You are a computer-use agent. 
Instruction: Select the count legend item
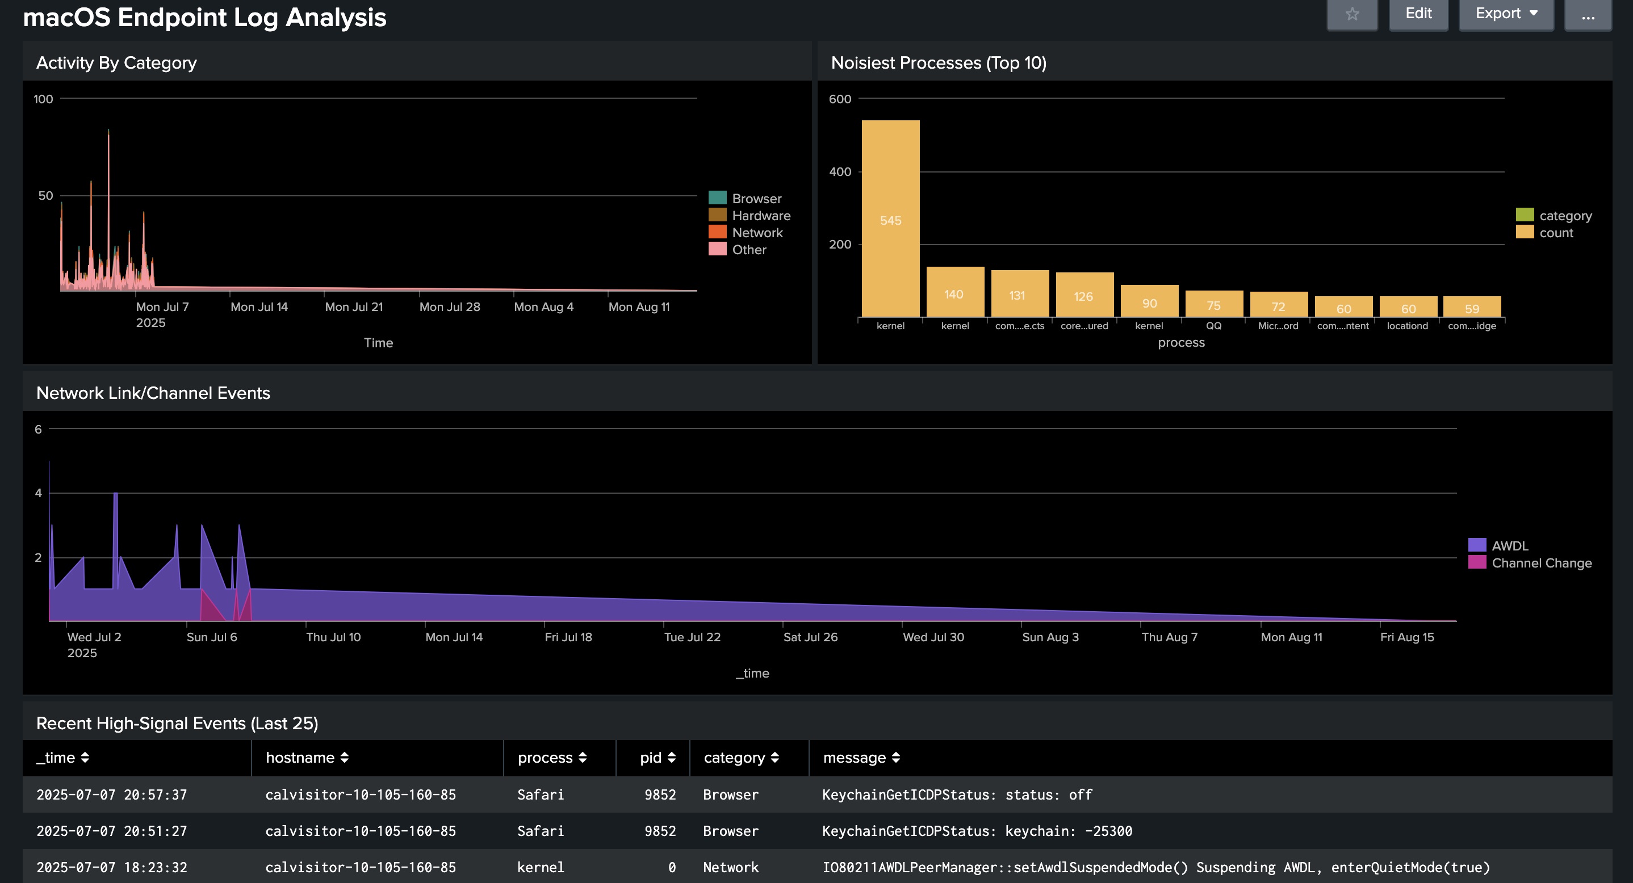pyautogui.click(x=1556, y=233)
